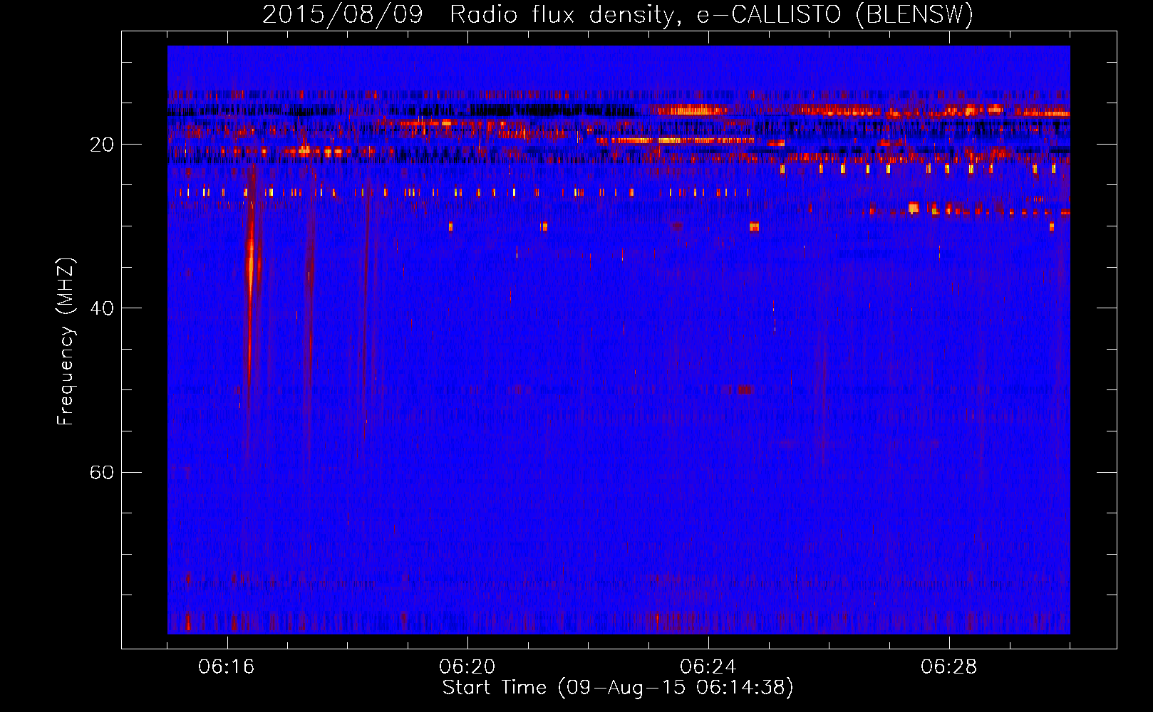This screenshot has height=712, width=1153.
Task: Click the 06:24 time tick label
Action: pos(708,667)
